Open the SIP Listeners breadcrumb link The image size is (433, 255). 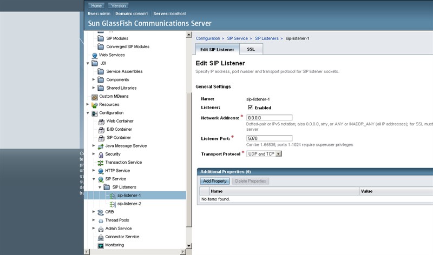267,38
